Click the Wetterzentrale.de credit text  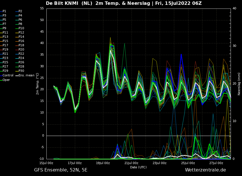click(206, 170)
